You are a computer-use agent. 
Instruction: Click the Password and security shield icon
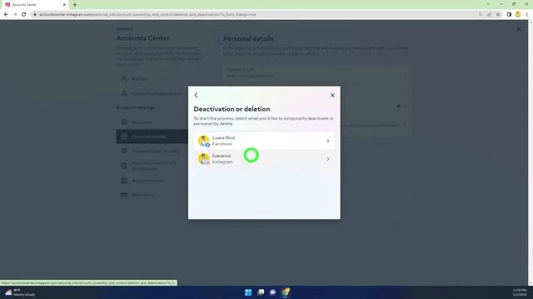pos(124,151)
